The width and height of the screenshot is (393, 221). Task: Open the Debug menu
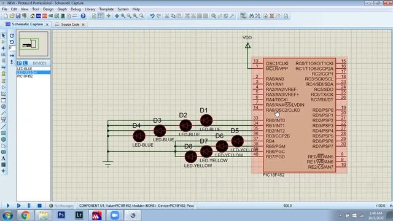pyautogui.click(x=76, y=9)
